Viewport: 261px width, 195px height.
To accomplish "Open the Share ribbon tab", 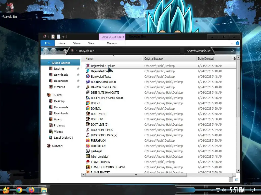I will coord(77,43).
